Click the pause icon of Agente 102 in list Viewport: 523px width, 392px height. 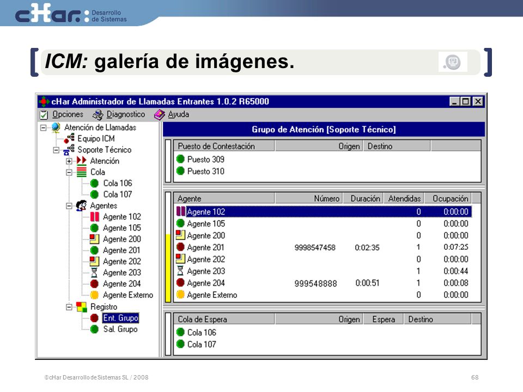tap(181, 211)
